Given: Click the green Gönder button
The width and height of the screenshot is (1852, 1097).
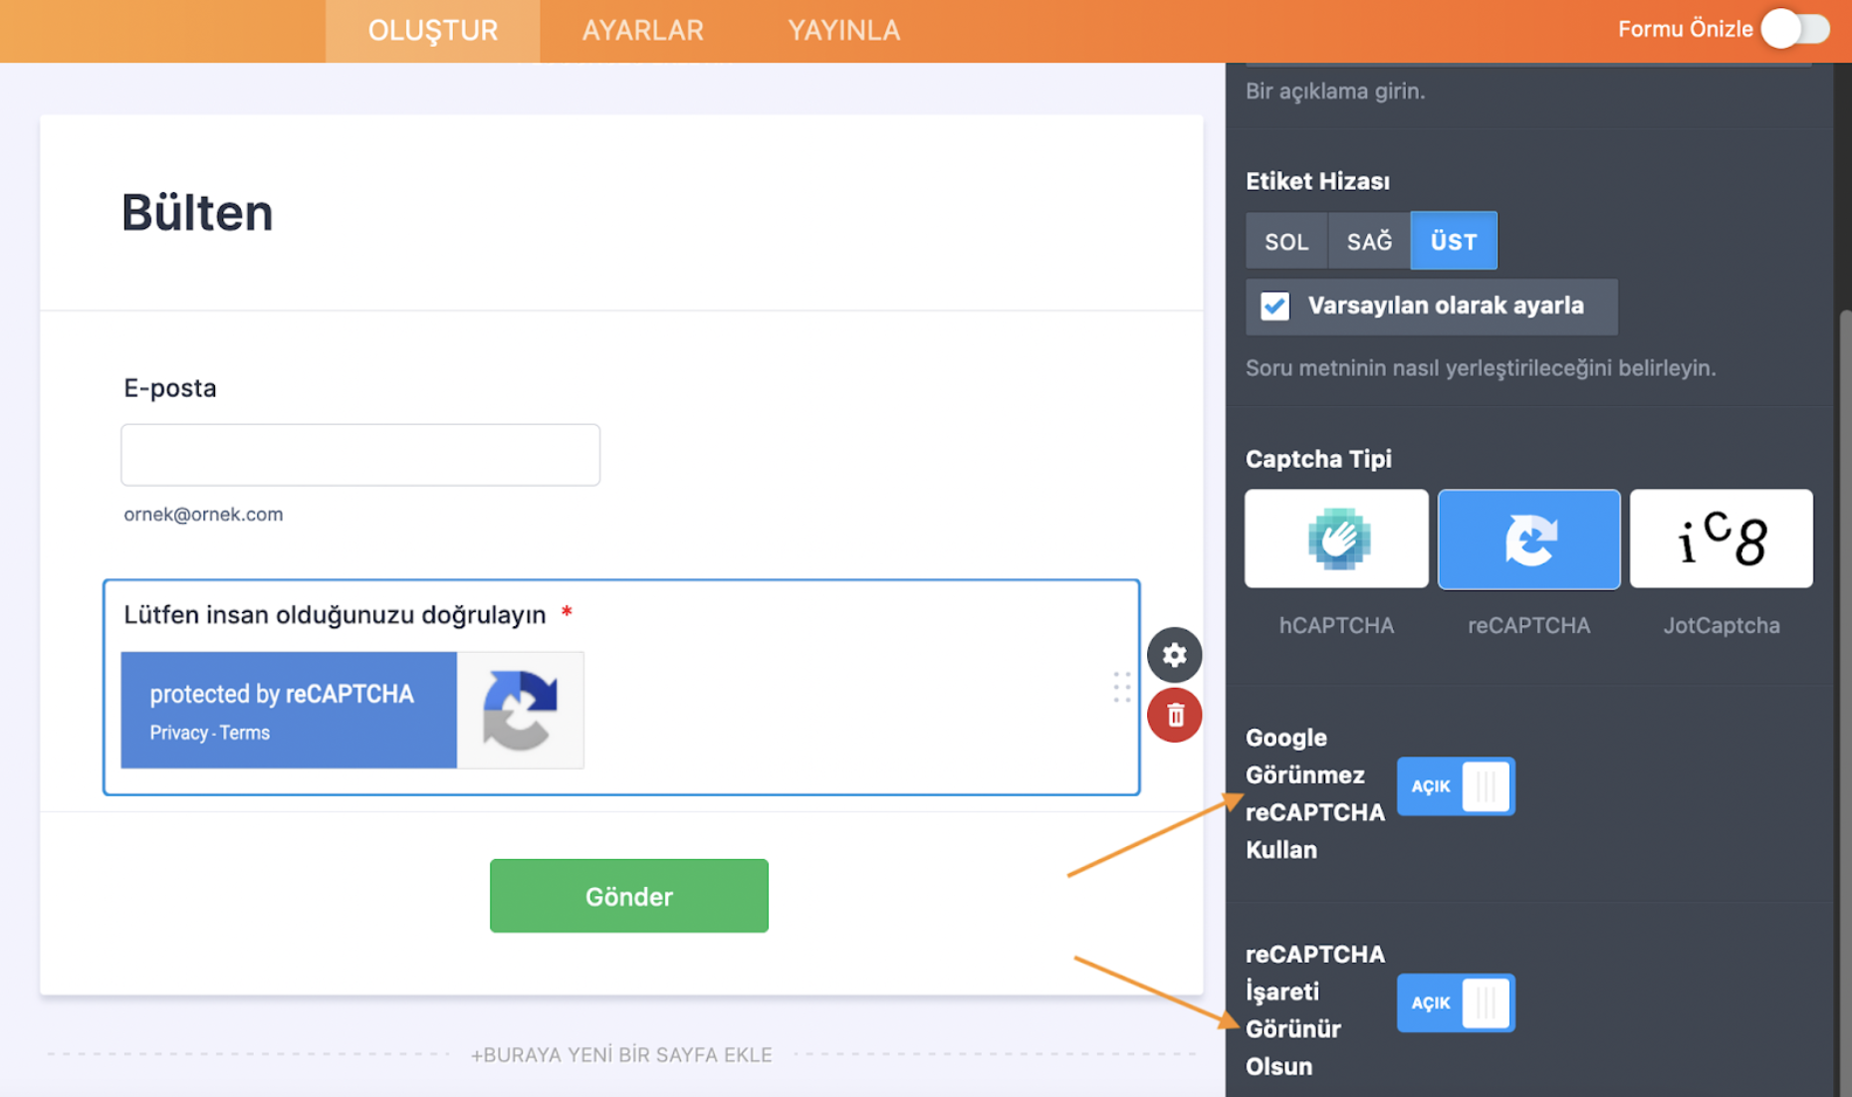Looking at the screenshot, I should (x=628, y=896).
